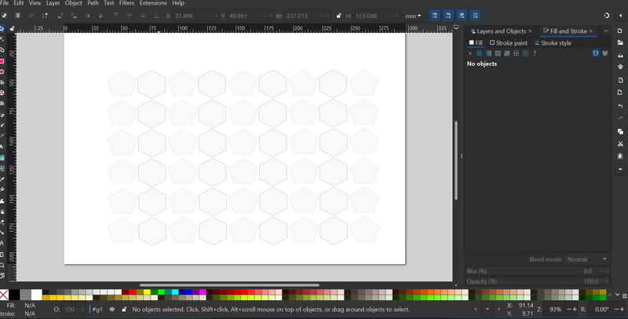
Task: Choose flat color fill icon
Action: pyautogui.click(x=479, y=53)
